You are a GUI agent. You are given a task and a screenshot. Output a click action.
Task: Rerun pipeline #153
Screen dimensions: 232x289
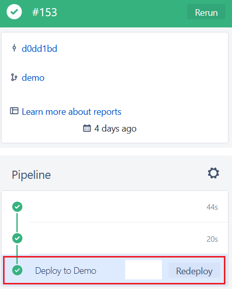pyautogui.click(x=206, y=12)
